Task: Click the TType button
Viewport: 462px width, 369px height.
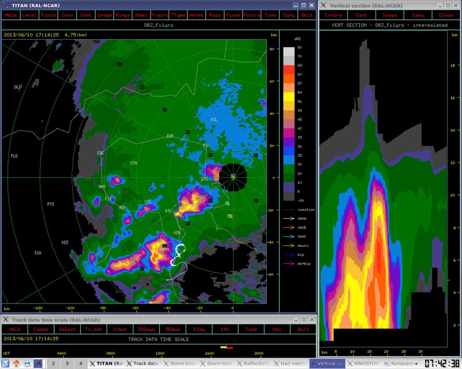Action: coord(178,15)
